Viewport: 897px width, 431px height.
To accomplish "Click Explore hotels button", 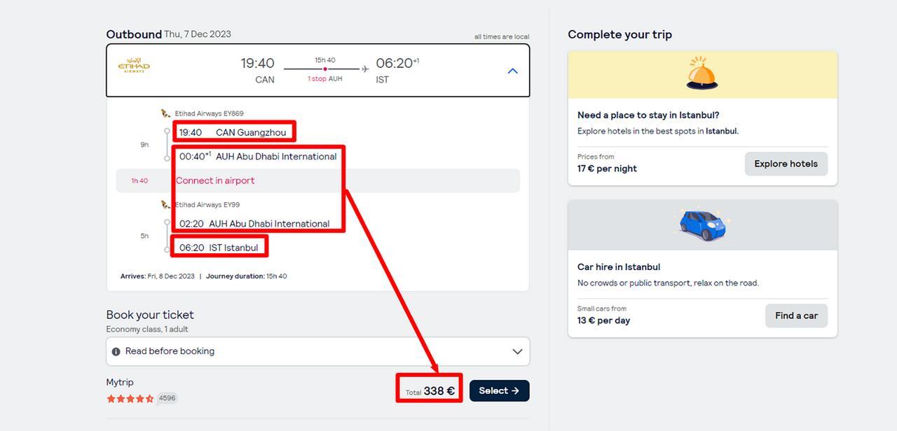I will [786, 164].
